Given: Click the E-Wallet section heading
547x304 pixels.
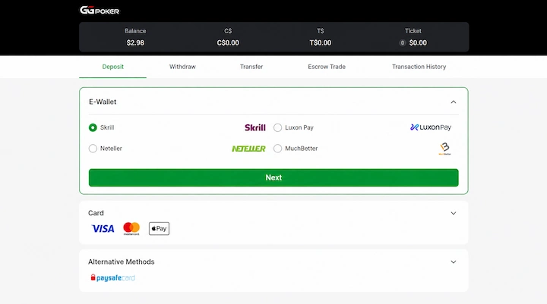Looking at the screenshot, I should [x=103, y=102].
